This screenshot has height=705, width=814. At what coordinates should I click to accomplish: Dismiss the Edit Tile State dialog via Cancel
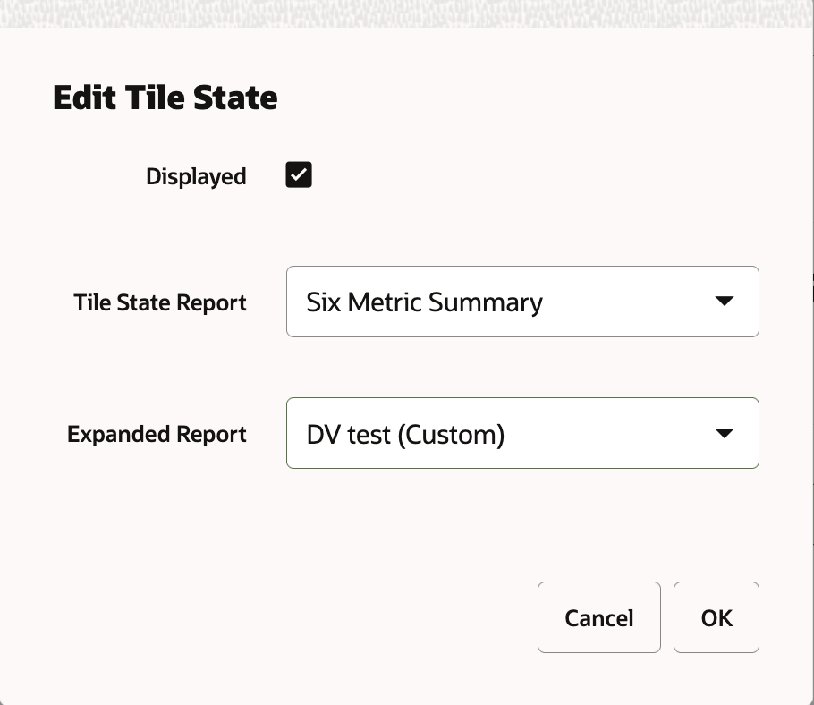click(598, 617)
